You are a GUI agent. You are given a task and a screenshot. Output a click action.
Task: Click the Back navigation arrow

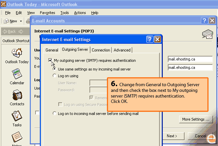pos(5,31)
